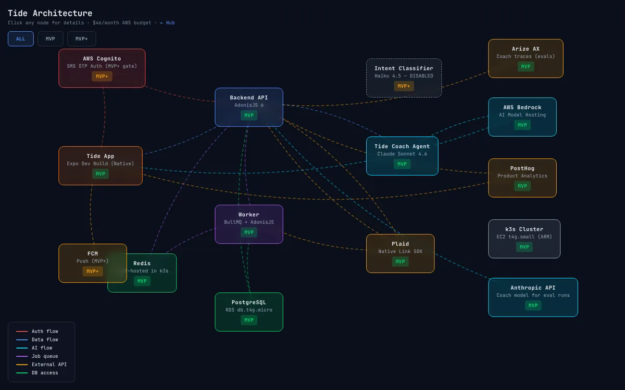Click the MVP badge on PostHog

point(522,186)
